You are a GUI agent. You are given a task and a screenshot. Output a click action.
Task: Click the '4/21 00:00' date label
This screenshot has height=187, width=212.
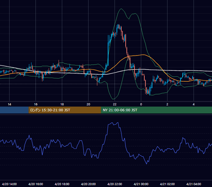click(141, 184)
